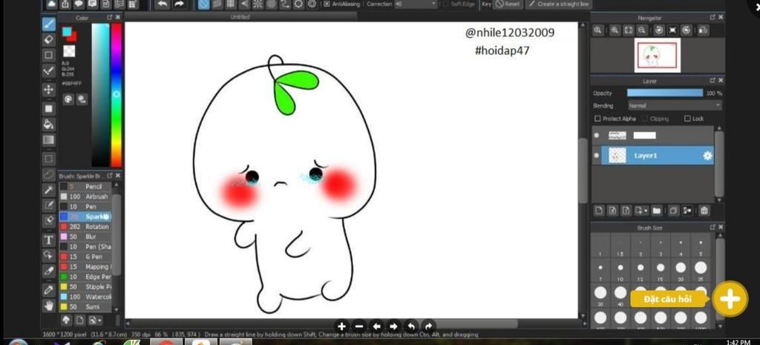Click the download brush cloud icon
The image size is (760, 345).
click(66, 320)
